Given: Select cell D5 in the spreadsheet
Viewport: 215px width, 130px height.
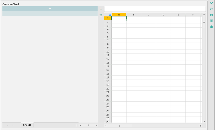Looking at the screenshot, I should [x=163, y=33].
